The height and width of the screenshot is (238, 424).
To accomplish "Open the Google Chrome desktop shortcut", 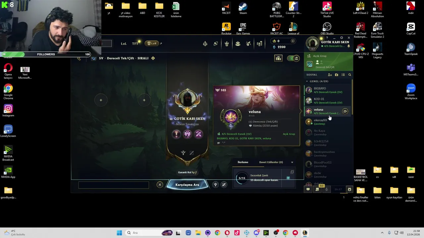I will [8, 92].
